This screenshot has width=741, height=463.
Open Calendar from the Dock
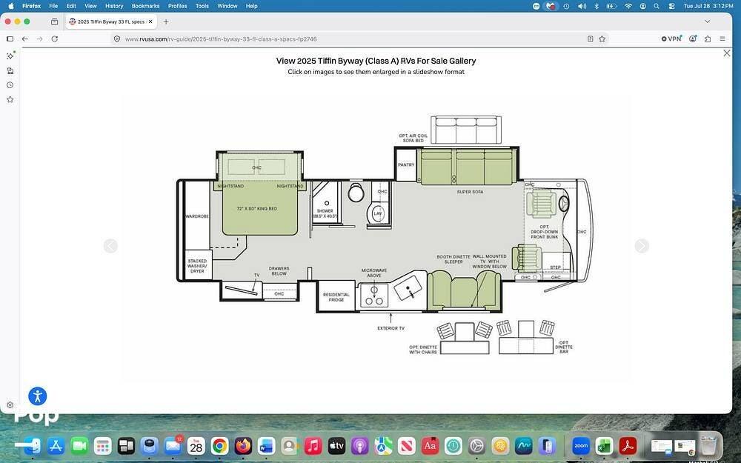[x=196, y=446]
